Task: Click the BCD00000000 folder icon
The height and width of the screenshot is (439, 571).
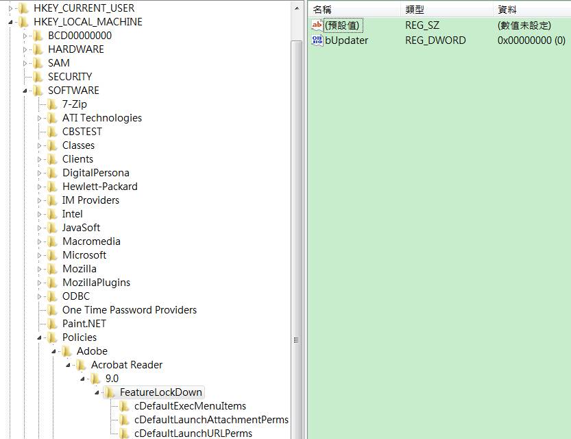Action: coord(38,36)
